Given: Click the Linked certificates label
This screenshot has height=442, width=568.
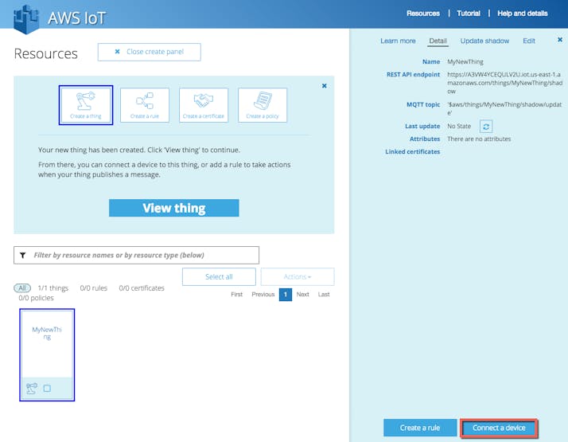Looking at the screenshot, I should [413, 151].
